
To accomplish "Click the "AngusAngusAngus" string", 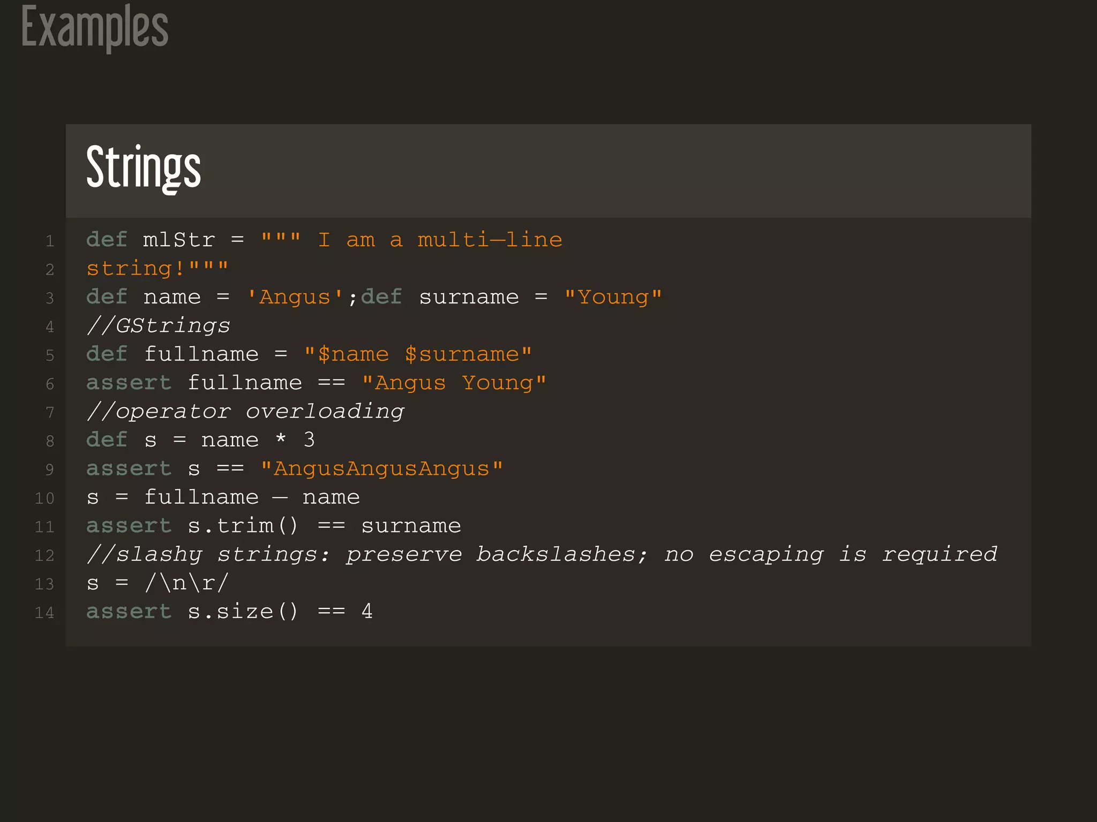I will pyautogui.click(x=382, y=469).
